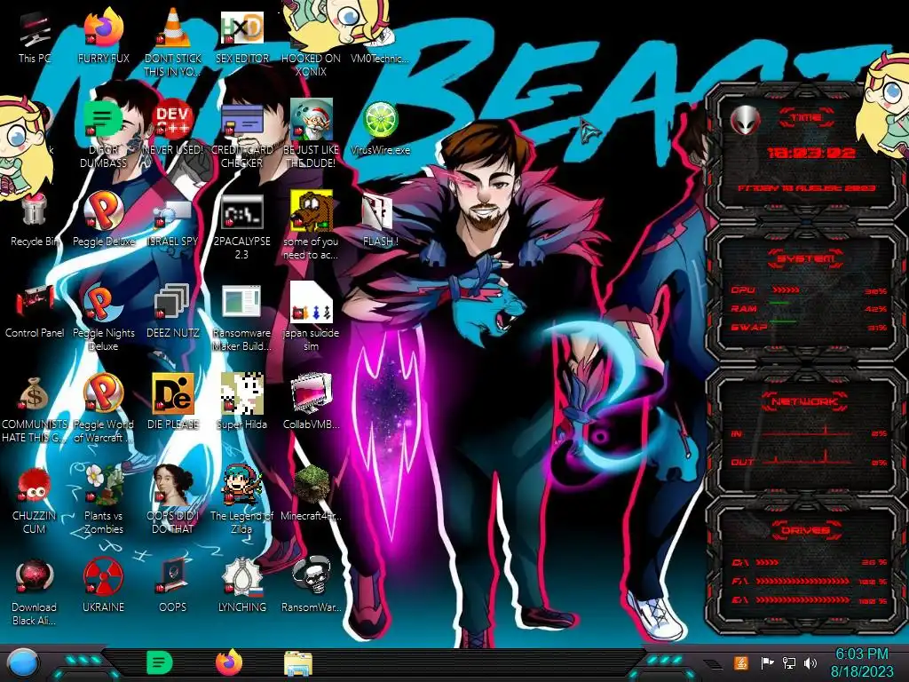Open the OOPS DID I DO THAT portrait icon
Image resolution: width=909 pixels, height=682 pixels.
tap(173, 500)
